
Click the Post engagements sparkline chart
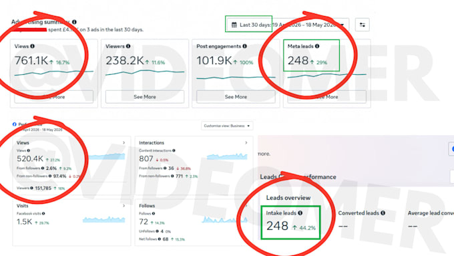tap(236, 78)
